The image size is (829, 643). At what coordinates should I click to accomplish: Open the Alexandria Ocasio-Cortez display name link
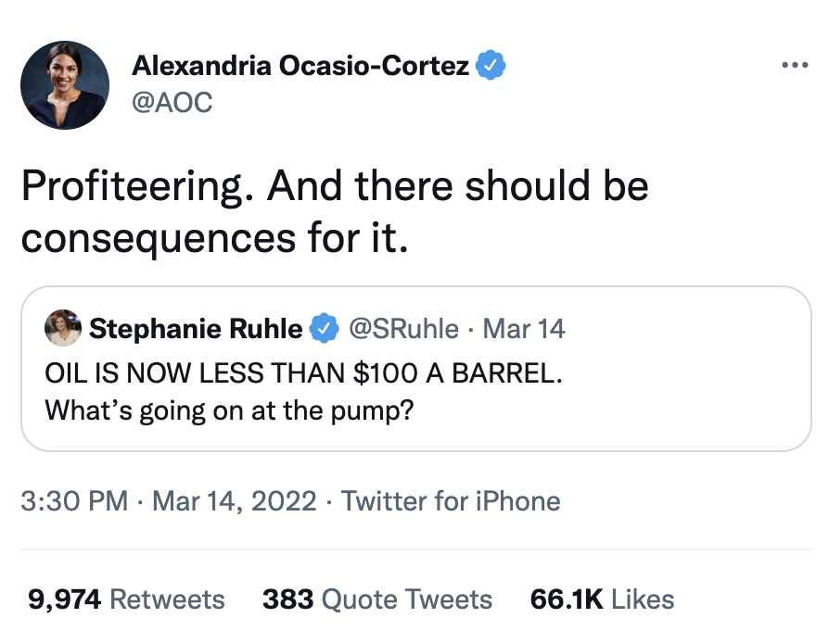(300, 66)
